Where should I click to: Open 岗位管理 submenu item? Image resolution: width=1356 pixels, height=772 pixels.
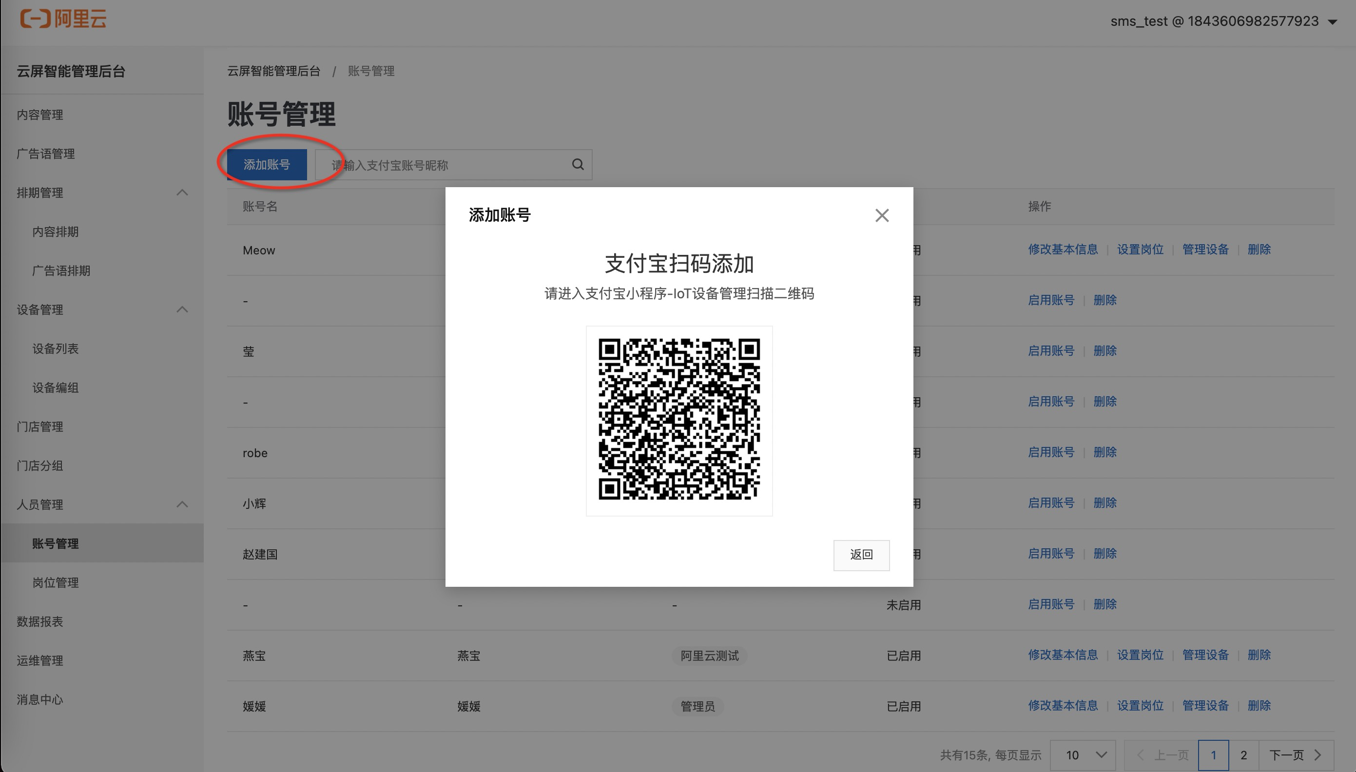pyautogui.click(x=55, y=583)
